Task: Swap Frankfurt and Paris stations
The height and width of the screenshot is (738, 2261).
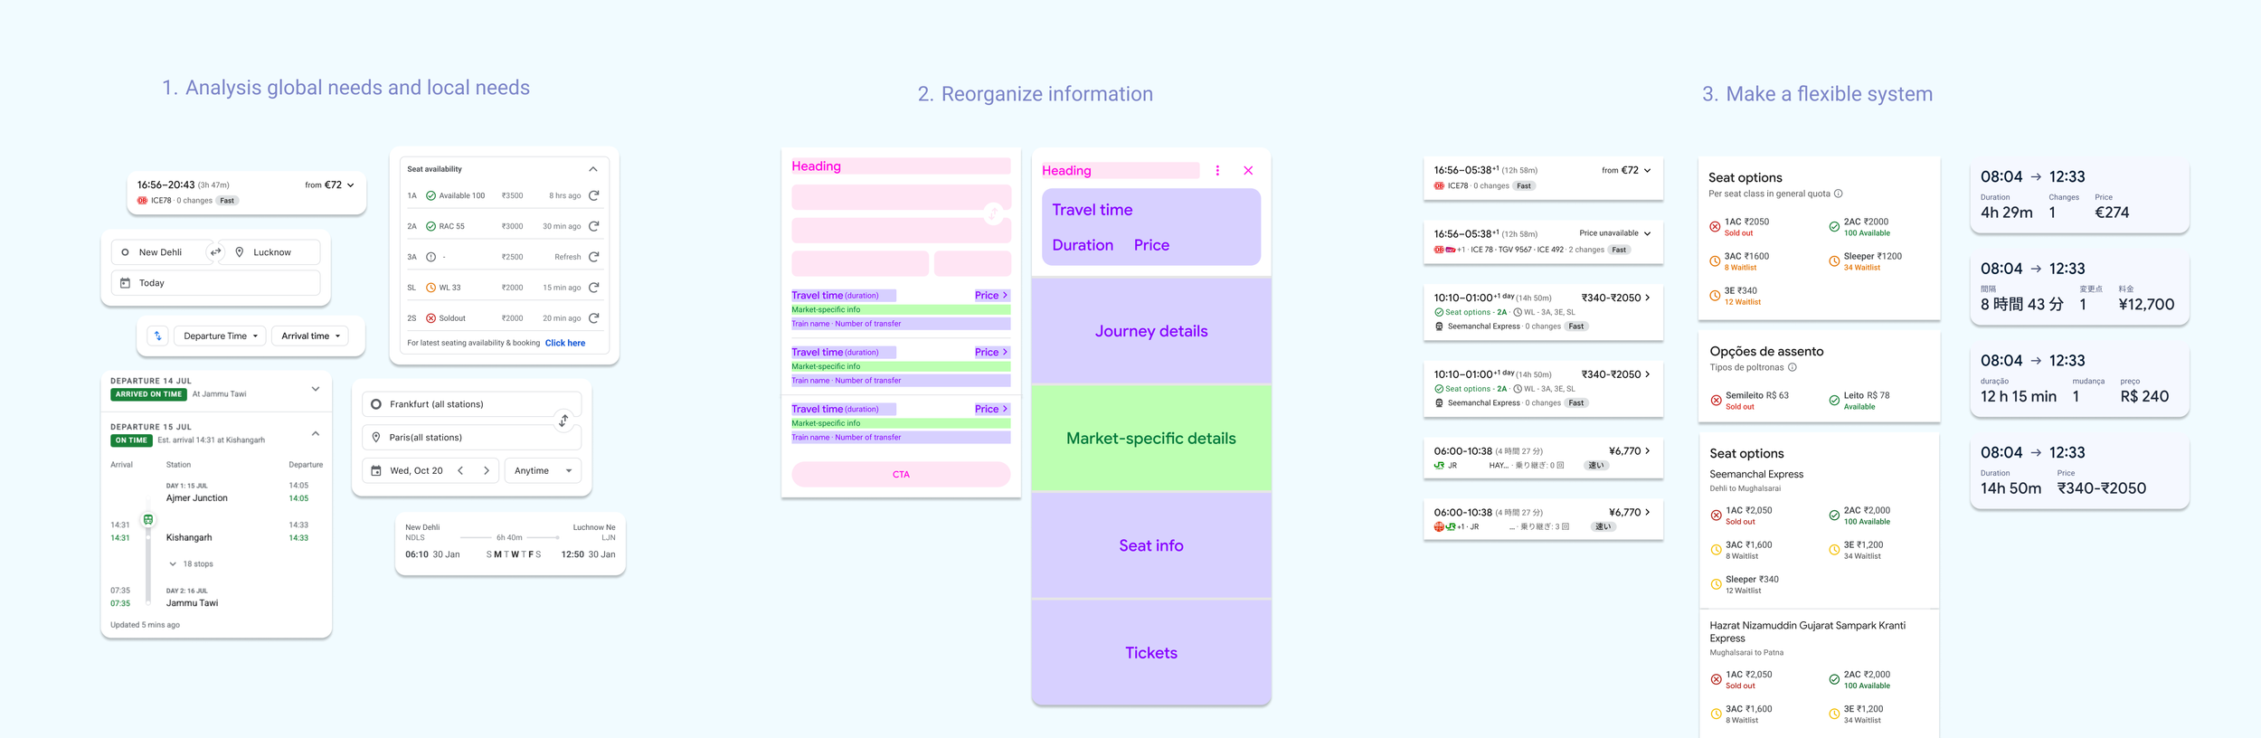Action: tap(563, 421)
